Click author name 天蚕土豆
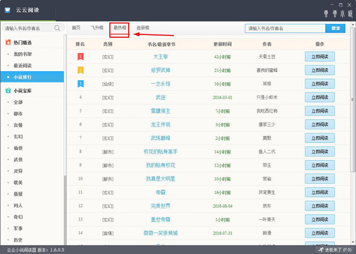 (267, 56)
